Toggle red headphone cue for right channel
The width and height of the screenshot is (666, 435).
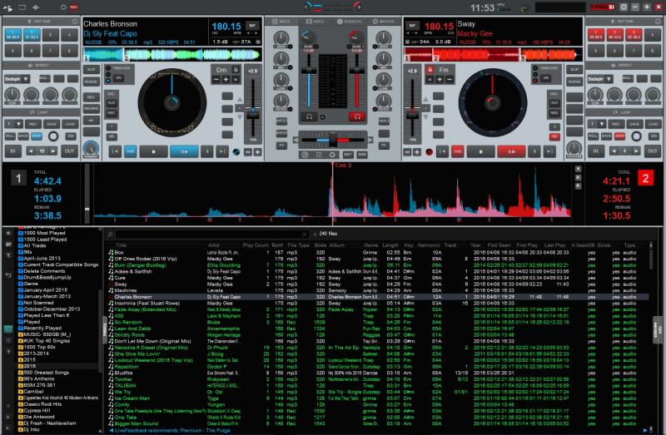coord(357,116)
